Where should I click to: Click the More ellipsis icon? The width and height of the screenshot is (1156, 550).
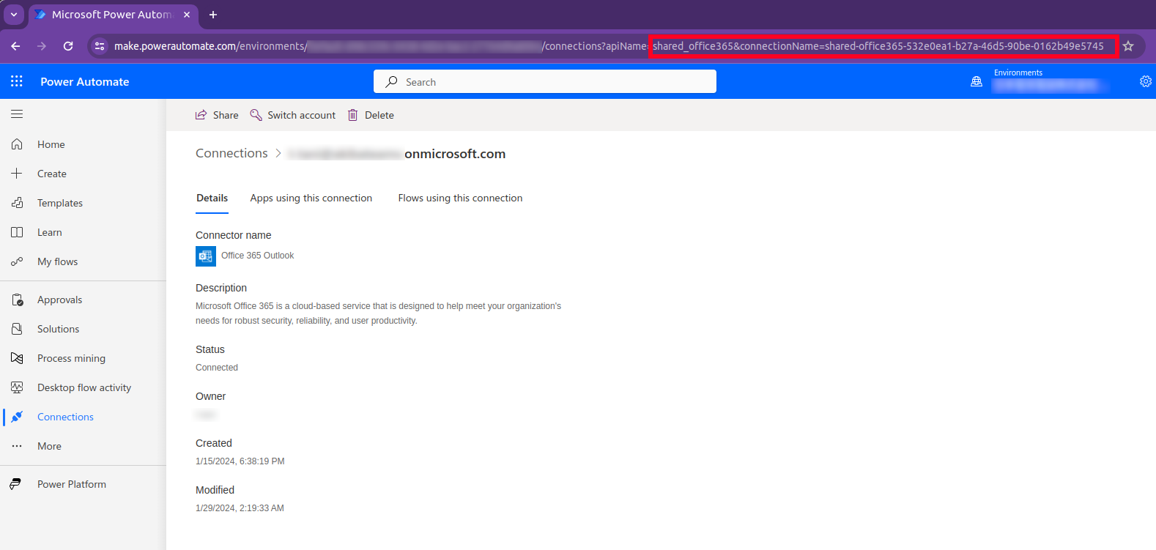(17, 446)
